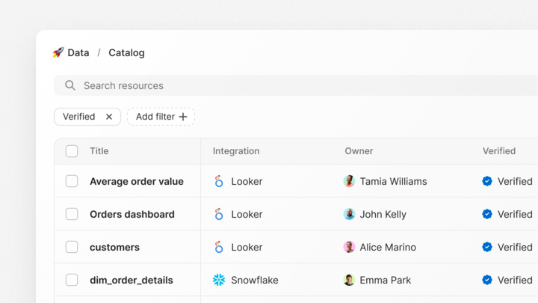Screen dimensions: 538x303
Task: Open the customers resource title
Action: (x=114, y=247)
